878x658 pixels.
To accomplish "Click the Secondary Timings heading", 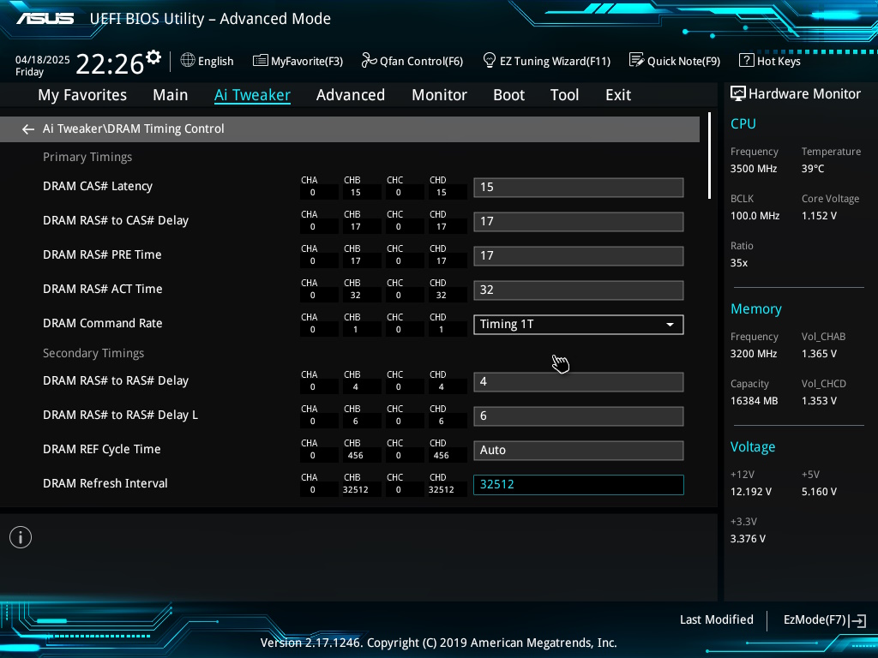I will pos(93,354).
